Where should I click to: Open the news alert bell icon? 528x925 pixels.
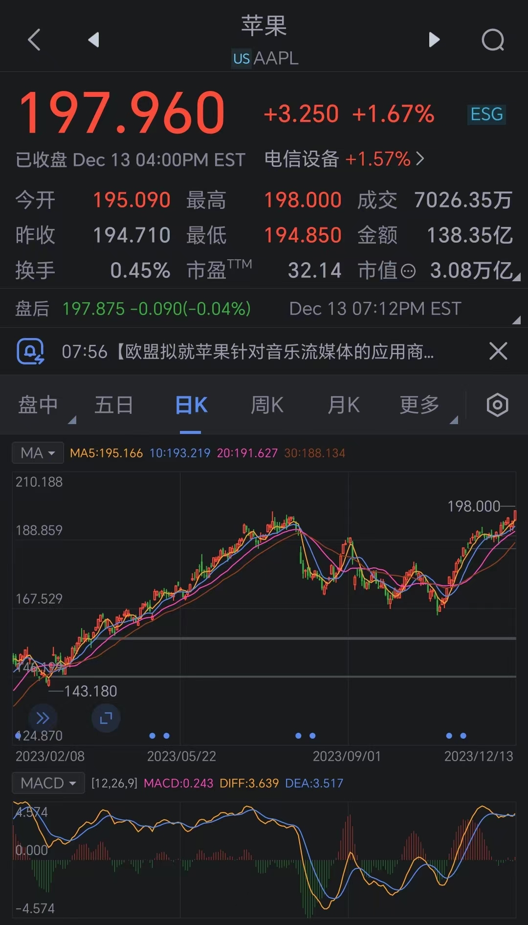coord(30,351)
